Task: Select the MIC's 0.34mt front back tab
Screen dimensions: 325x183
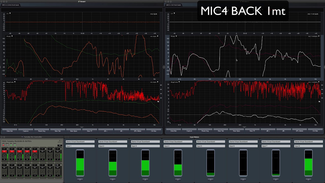Action: click(x=10, y=5)
